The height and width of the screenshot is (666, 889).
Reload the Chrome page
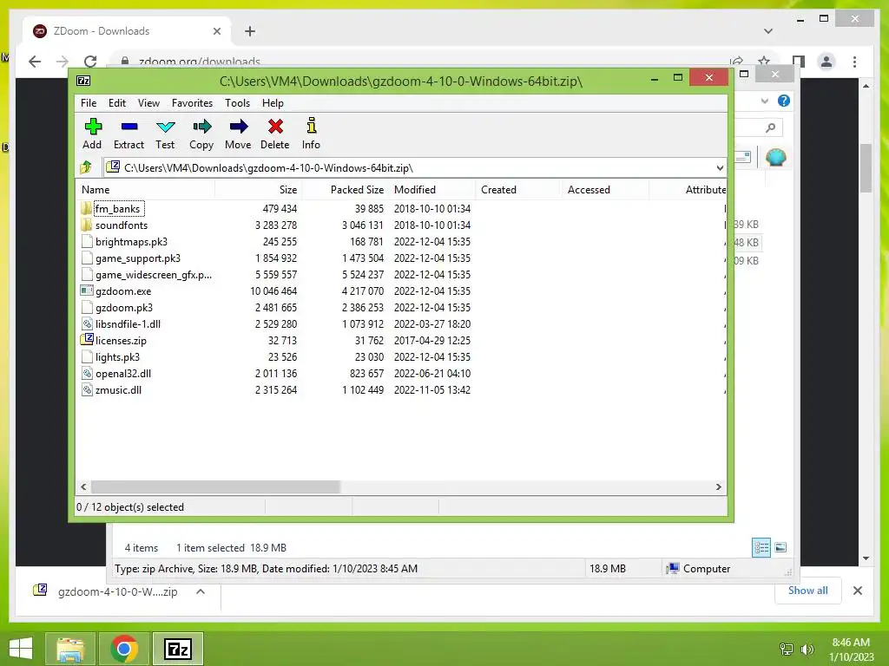click(90, 62)
